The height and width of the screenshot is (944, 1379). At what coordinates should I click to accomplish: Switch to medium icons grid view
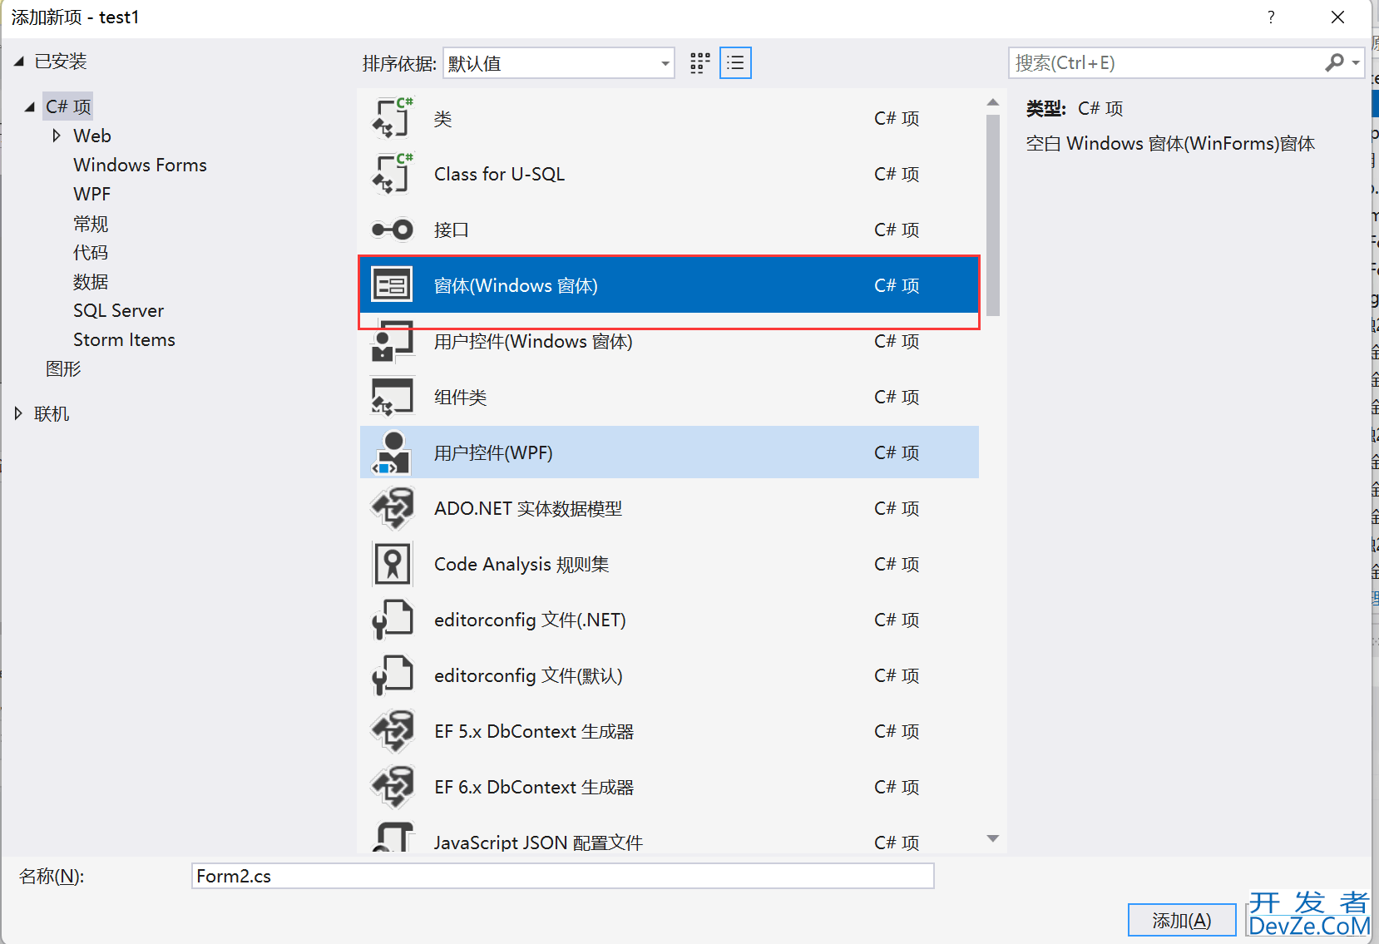[x=700, y=63]
